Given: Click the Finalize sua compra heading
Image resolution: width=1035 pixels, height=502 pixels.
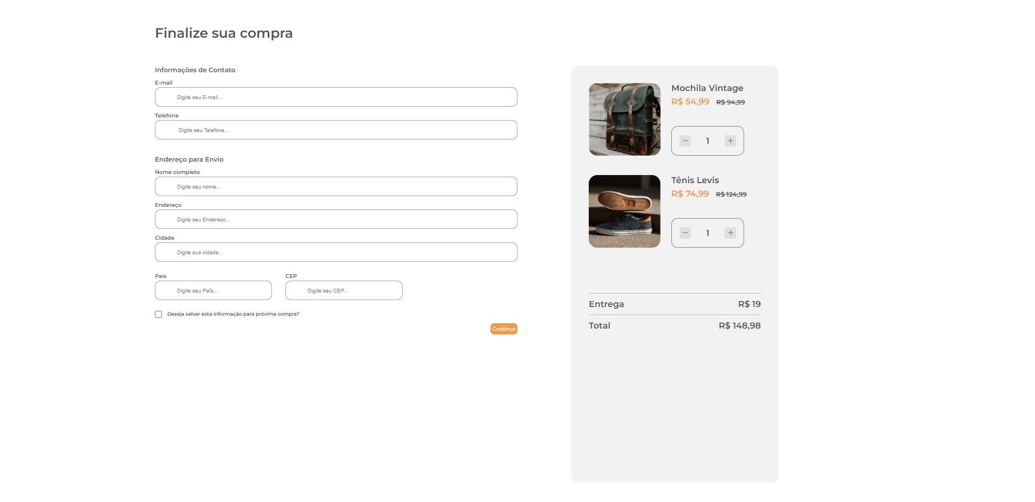Looking at the screenshot, I should coord(223,33).
